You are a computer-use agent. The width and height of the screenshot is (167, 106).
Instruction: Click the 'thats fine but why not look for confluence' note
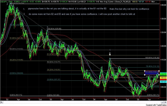click(x=129, y=9)
